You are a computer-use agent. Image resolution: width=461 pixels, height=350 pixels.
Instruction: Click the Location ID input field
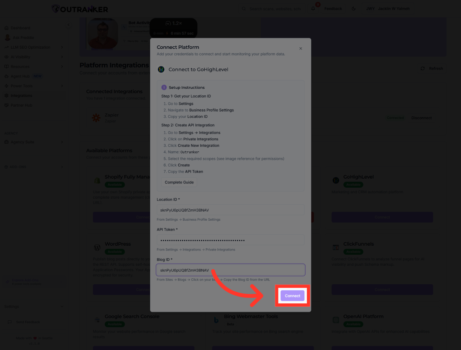[x=230, y=210]
